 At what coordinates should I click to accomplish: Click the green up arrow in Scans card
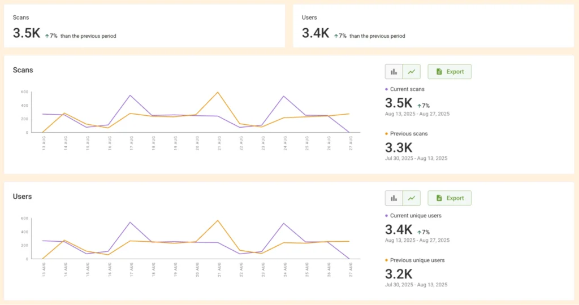point(47,36)
